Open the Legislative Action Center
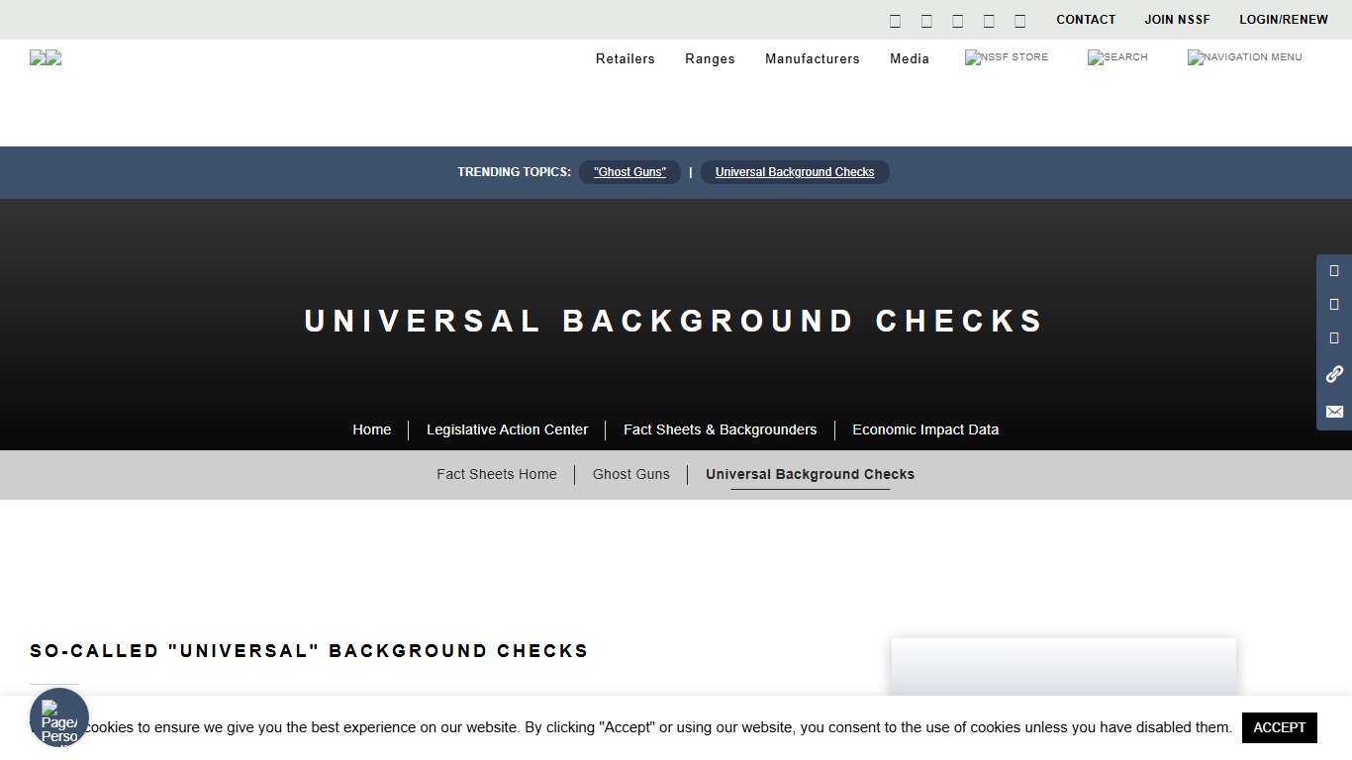Image resolution: width=1352 pixels, height=760 pixels. (507, 429)
